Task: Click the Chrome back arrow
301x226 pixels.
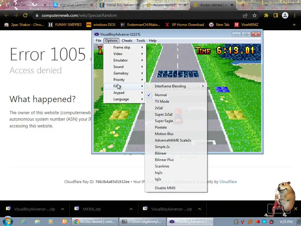Action: tap(6, 15)
